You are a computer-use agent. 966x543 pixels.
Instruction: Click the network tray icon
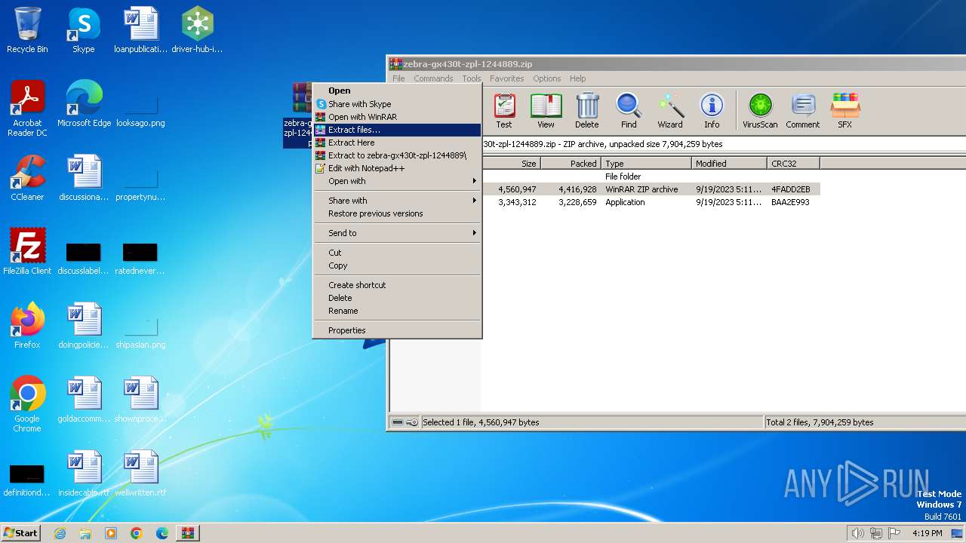[875, 533]
